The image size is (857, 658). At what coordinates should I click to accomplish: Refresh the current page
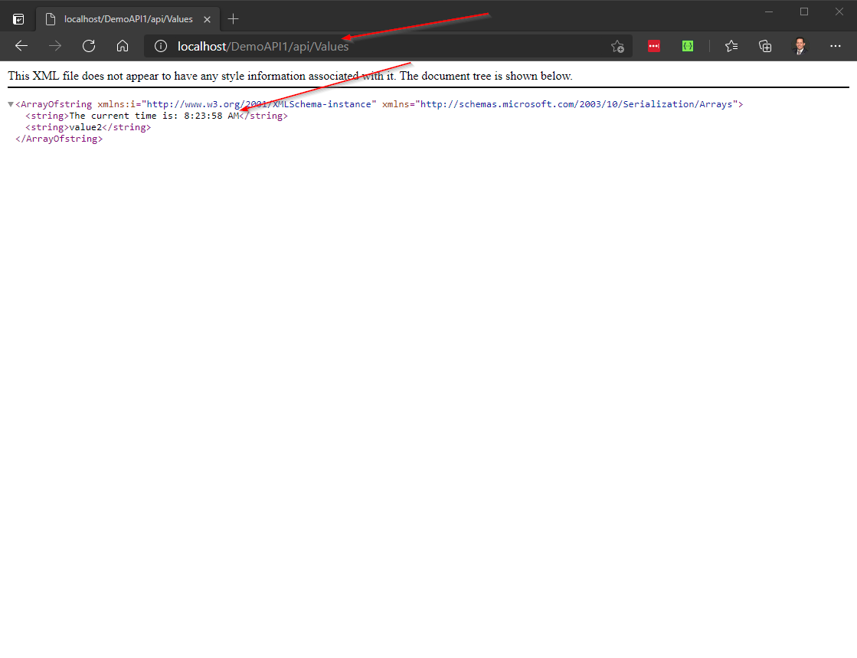tap(89, 46)
